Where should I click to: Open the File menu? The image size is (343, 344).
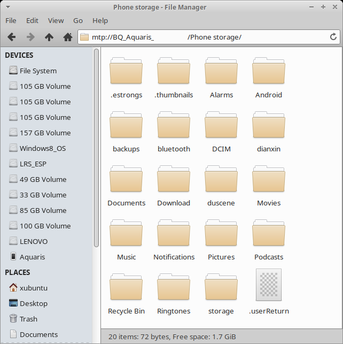click(11, 20)
